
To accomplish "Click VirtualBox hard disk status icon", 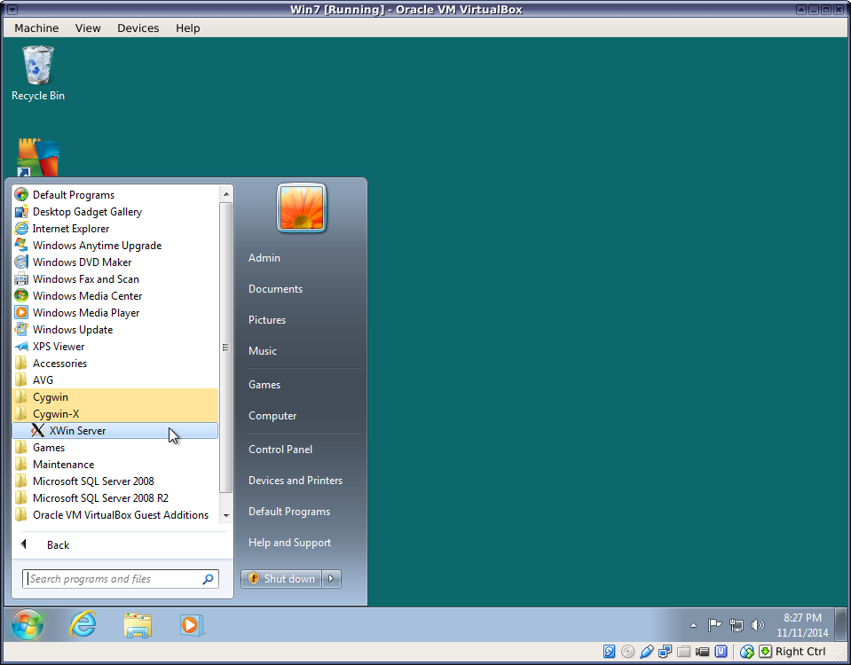I will 609,652.
